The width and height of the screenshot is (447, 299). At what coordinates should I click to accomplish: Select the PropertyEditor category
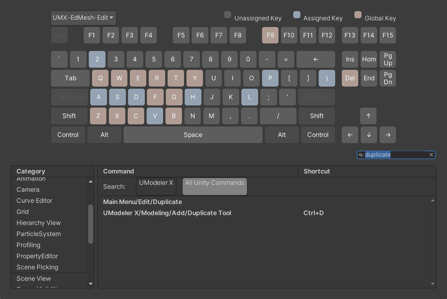point(49,256)
